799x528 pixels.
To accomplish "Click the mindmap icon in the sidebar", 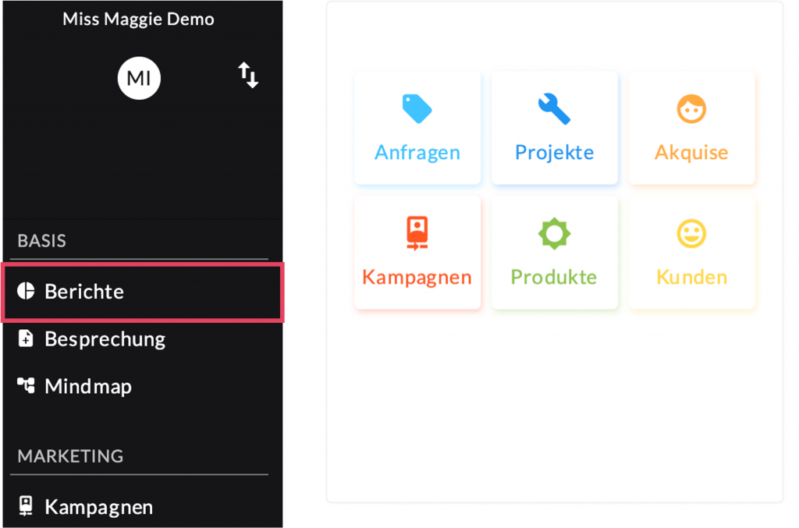I will pos(26,386).
